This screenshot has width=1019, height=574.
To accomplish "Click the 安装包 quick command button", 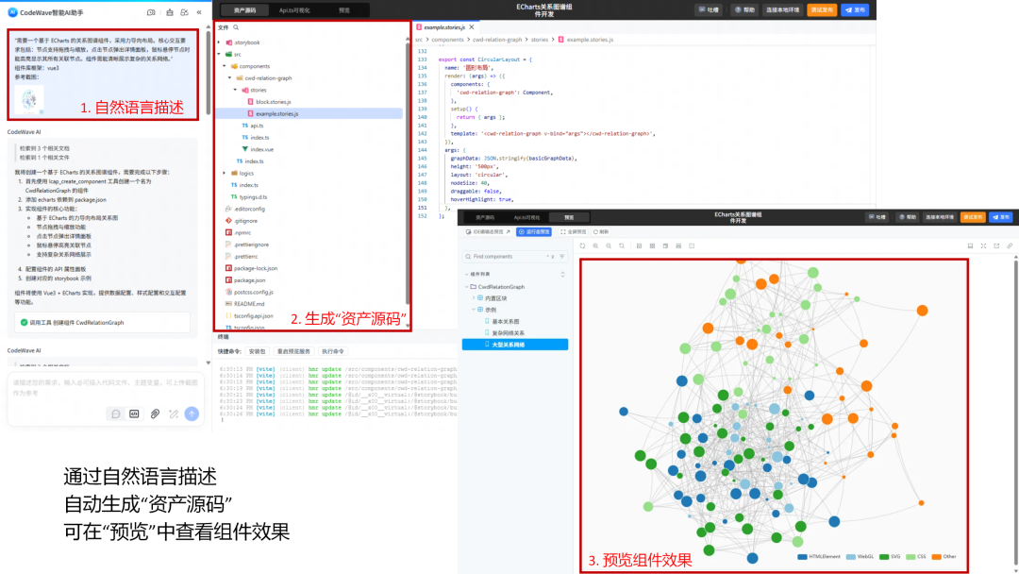I will pos(257,350).
